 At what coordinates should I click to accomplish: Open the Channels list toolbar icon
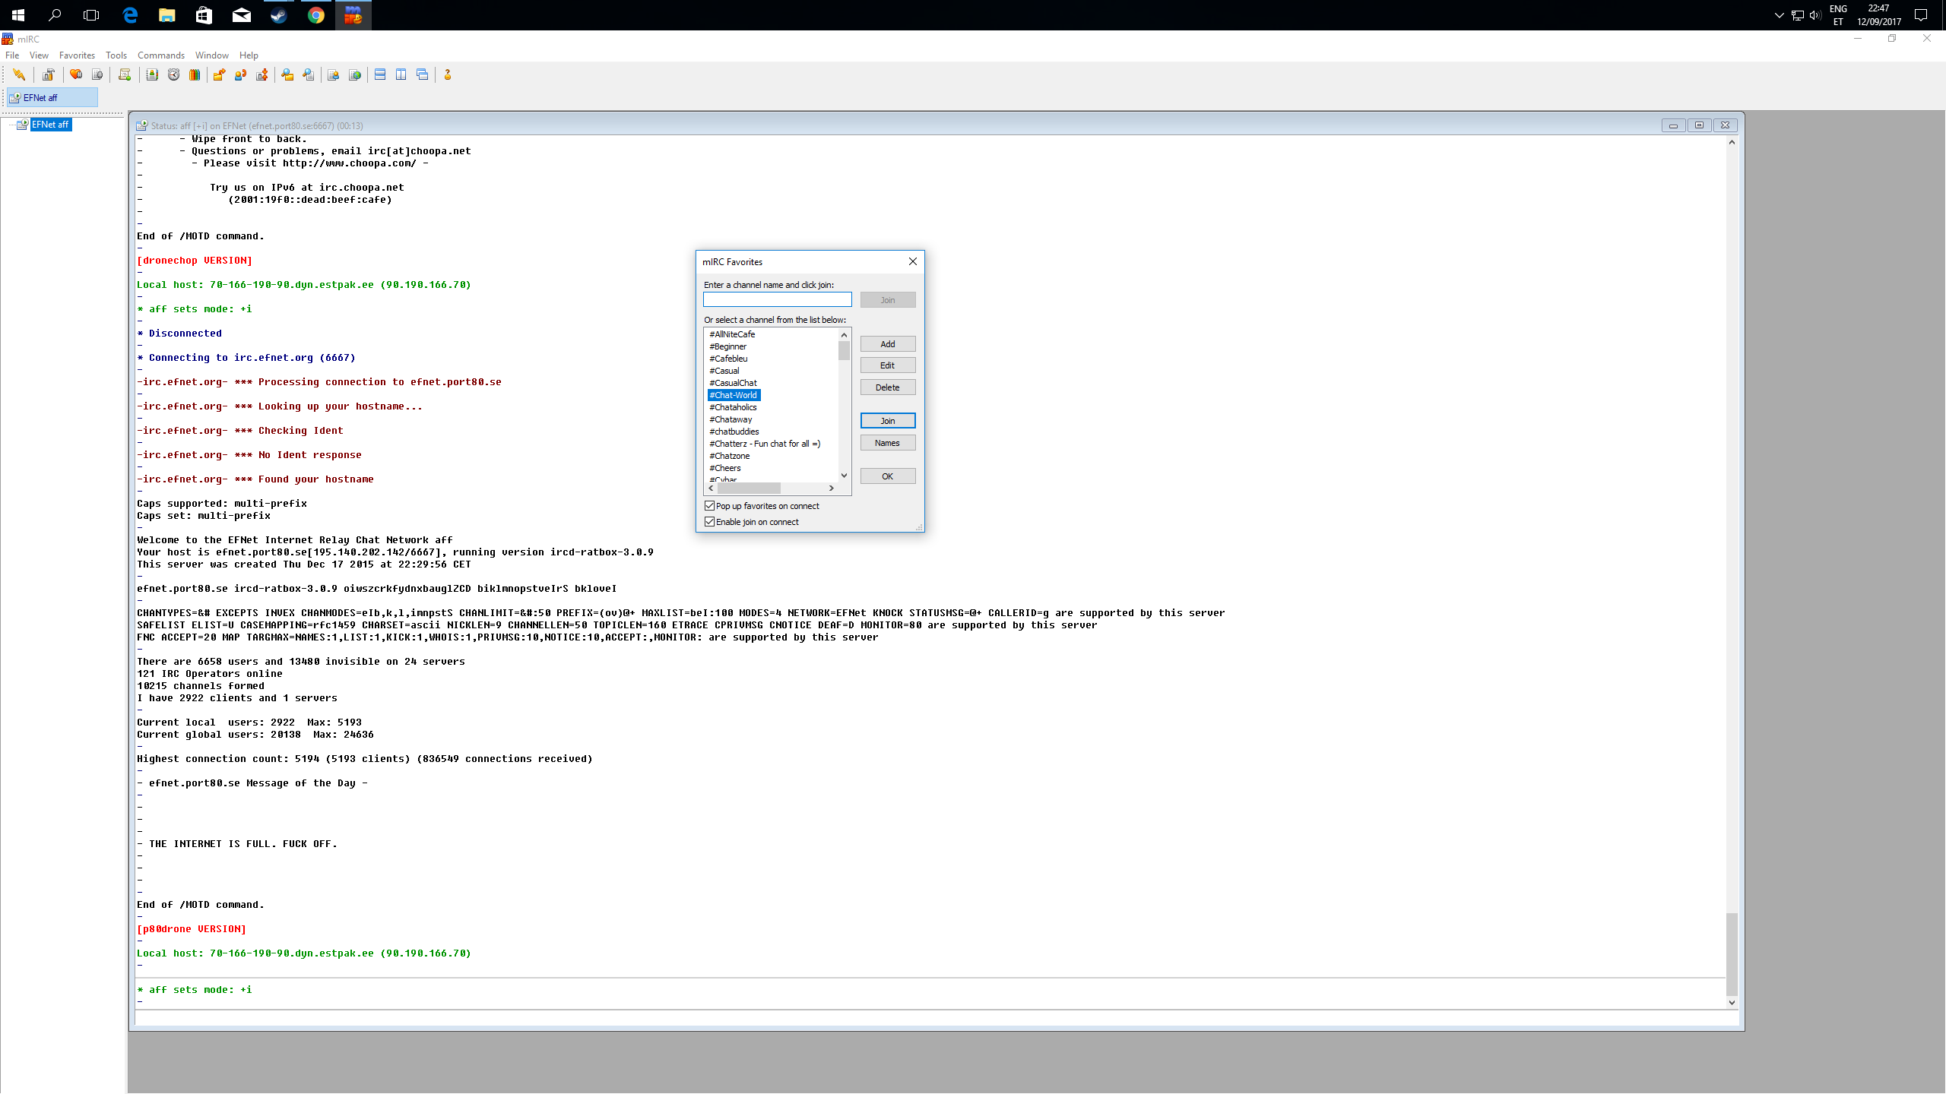(97, 74)
